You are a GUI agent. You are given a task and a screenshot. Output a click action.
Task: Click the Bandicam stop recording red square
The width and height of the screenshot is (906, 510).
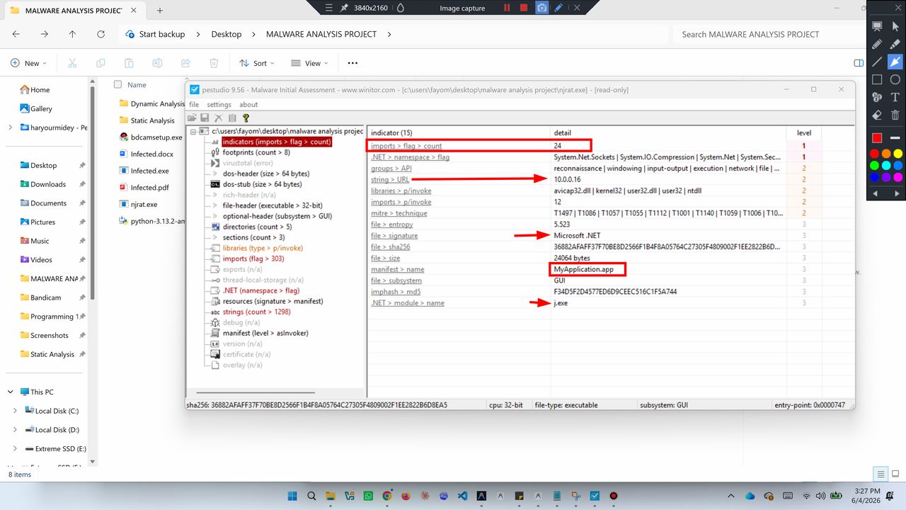coord(524,8)
